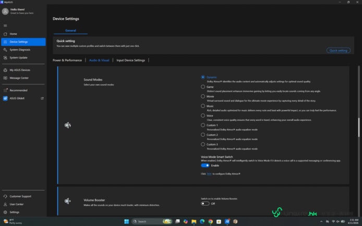Screen dimensions: 362x226
Task: Click the MyASUS taskbar icon
Action: [x=227, y=221]
